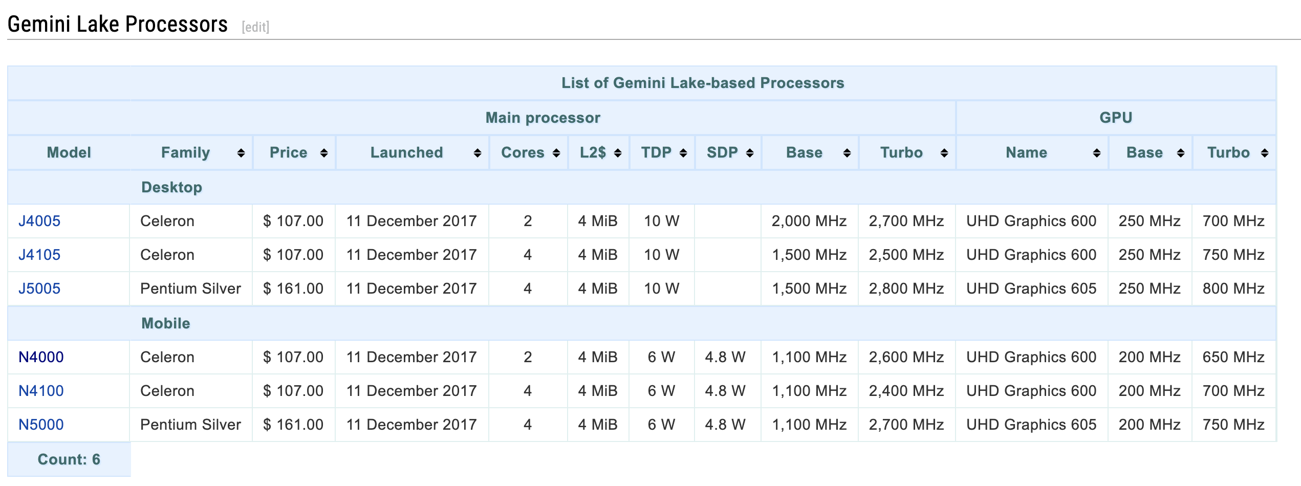Sort by L2$ cache using its arrows
The width and height of the screenshot is (1301, 486).
pos(618,153)
